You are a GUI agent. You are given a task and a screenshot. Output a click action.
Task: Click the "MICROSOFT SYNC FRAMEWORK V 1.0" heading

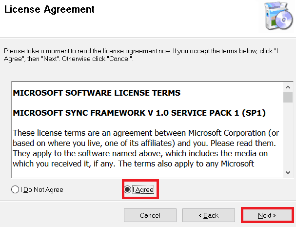click(139, 113)
